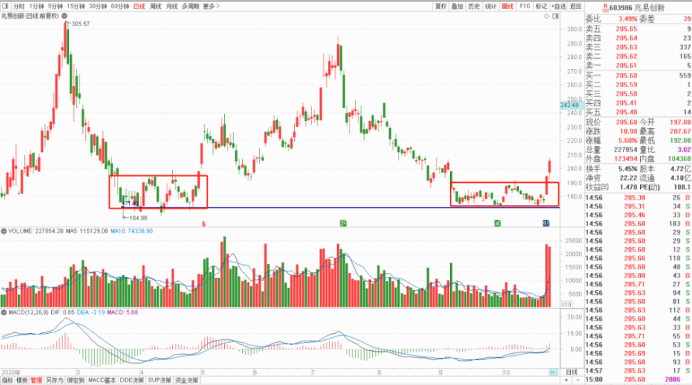692x385 pixels.
Task: Open the 画线 drawing tool
Action: [x=507, y=6]
